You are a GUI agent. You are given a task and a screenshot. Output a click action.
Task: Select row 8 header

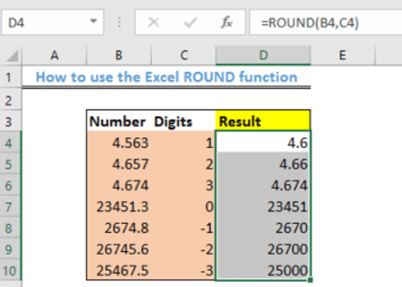coord(11,227)
